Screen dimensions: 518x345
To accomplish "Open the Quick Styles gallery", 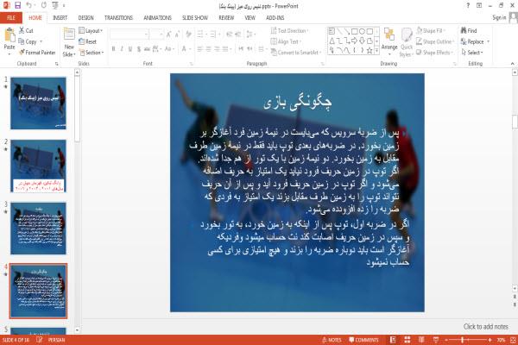I will point(407,42).
